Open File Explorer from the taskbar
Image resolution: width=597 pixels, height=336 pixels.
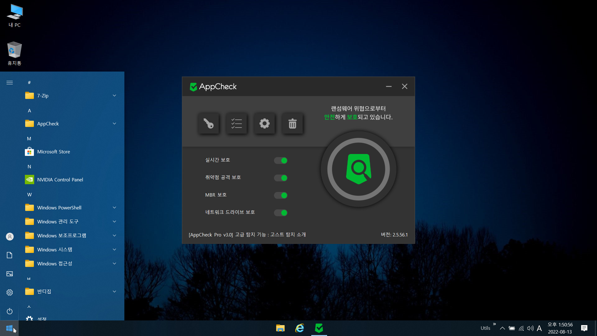(280, 328)
